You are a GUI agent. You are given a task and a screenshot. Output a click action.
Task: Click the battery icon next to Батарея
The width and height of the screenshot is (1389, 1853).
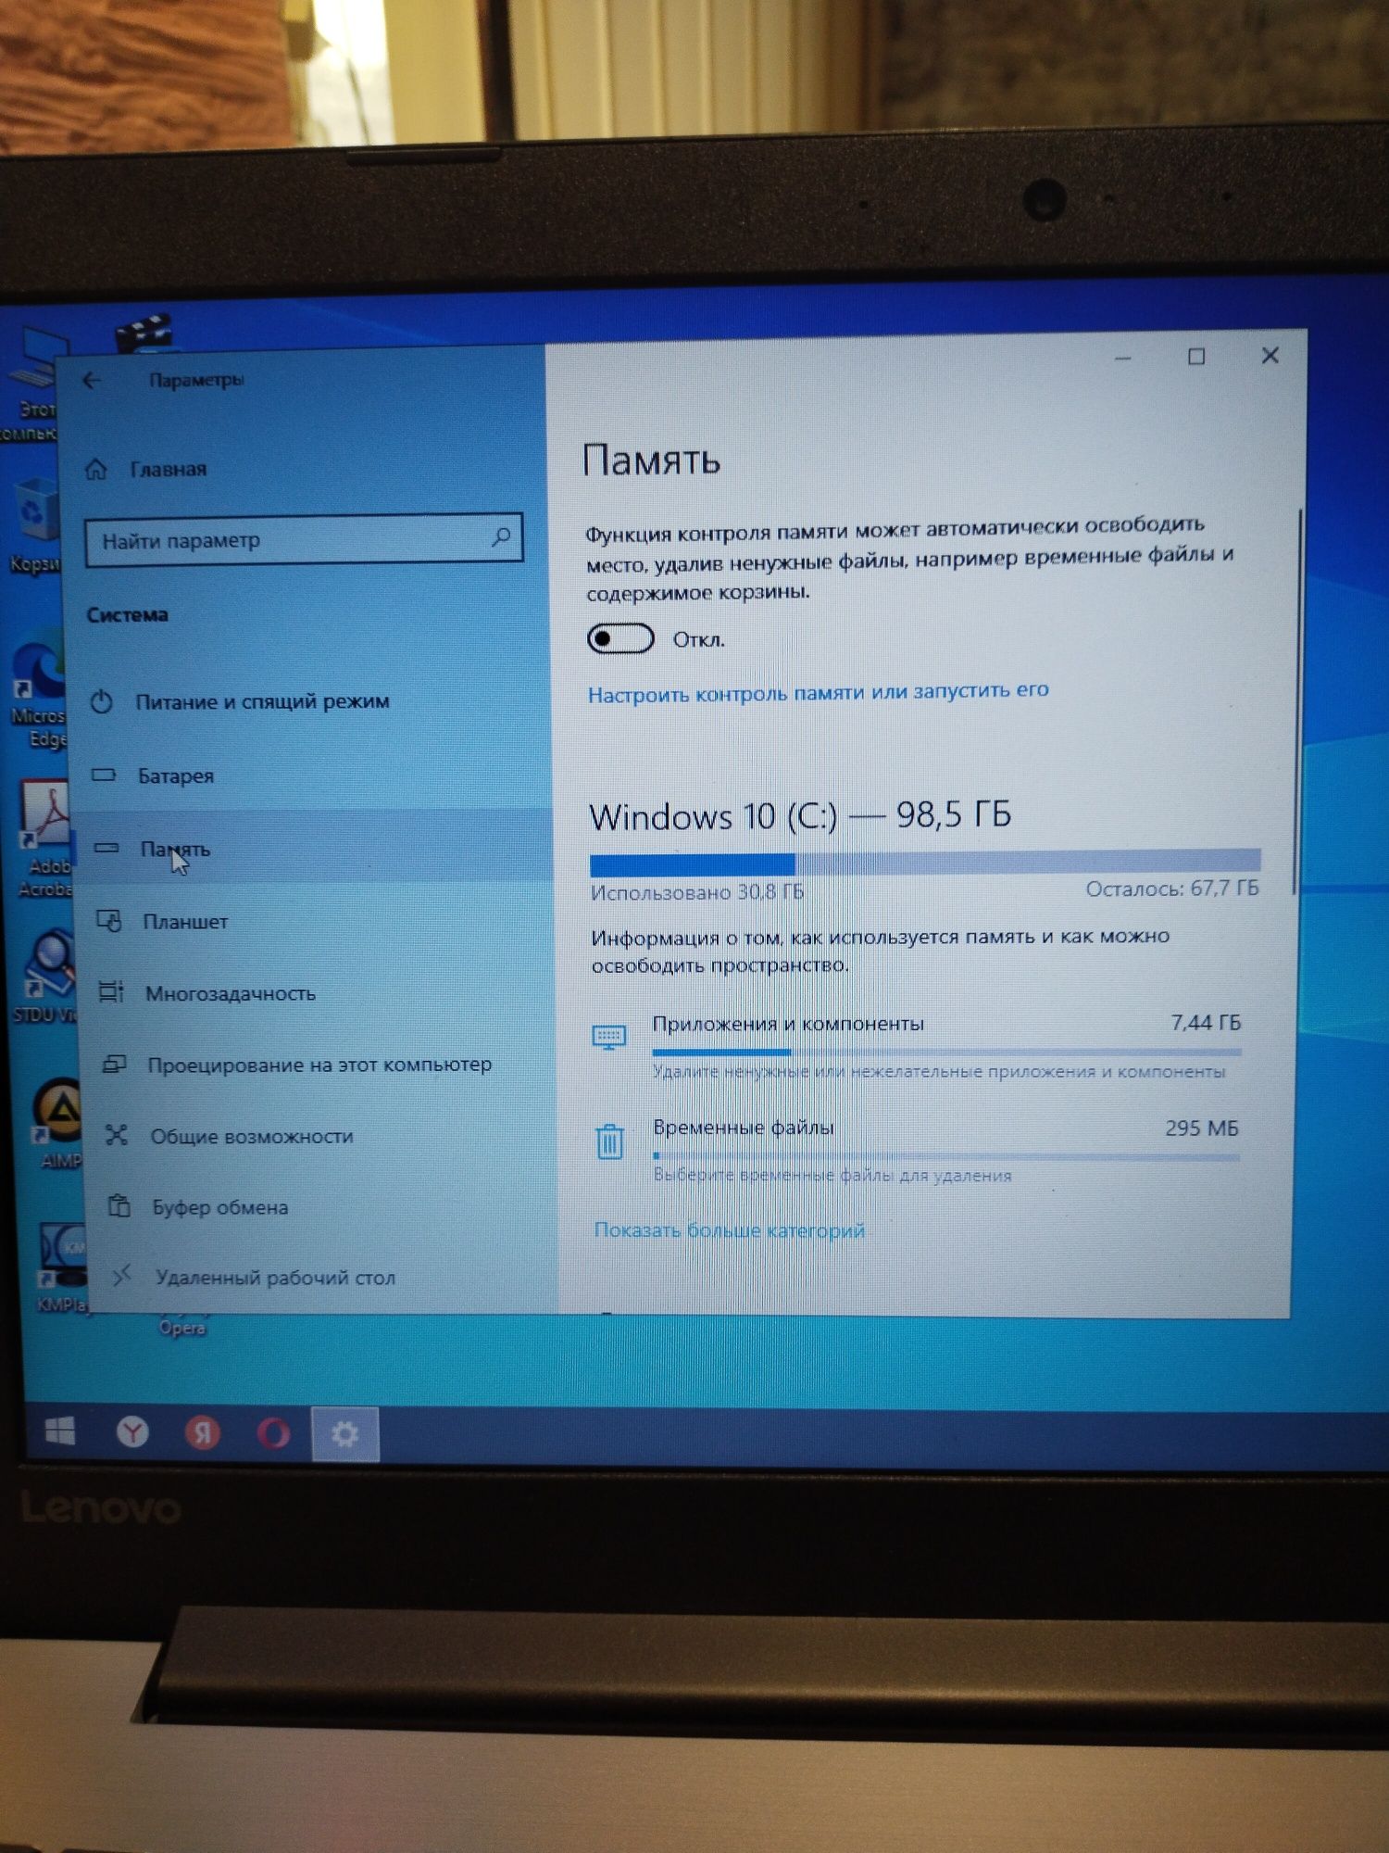click(x=104, y=775)
